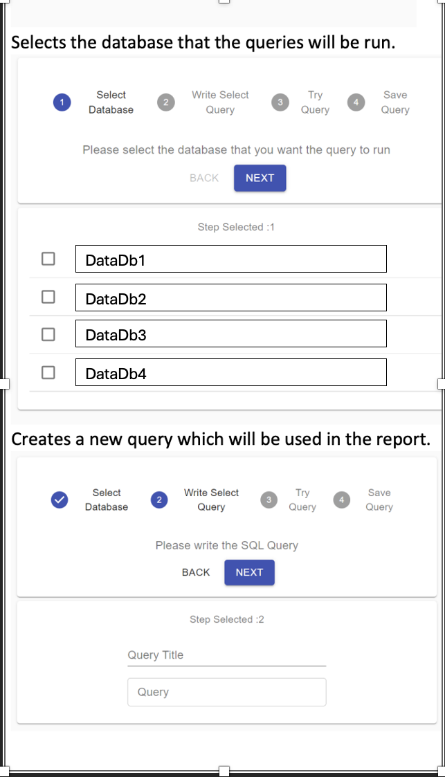Viewport: 445px width, 777px height.
Task: Click NEXT under database selection prompt
Action: [x=260, y=178]
